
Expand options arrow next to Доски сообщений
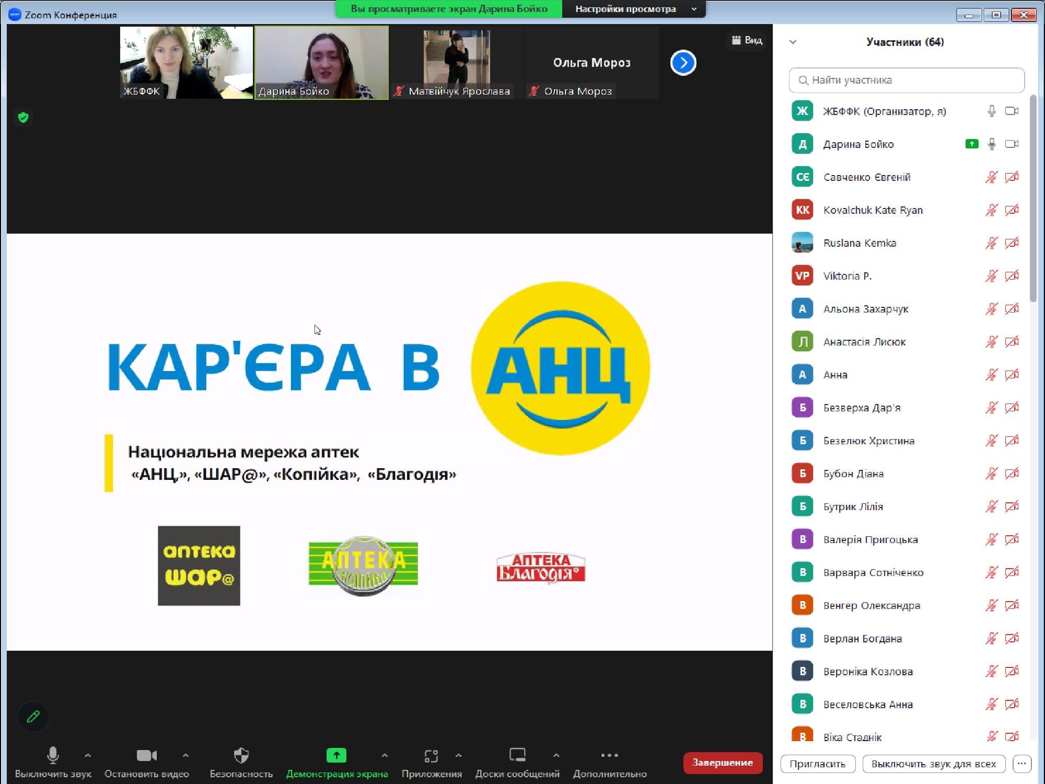pyautogui.click(x=556, y=755)
